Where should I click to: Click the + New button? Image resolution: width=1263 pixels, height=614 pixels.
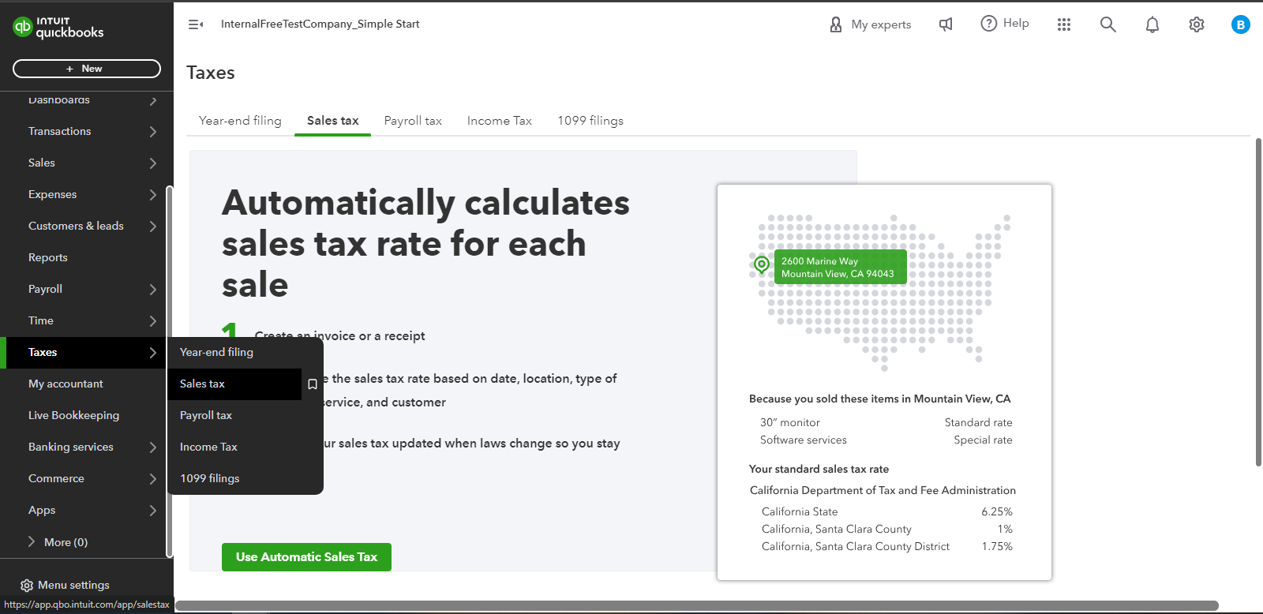(87, 69)
